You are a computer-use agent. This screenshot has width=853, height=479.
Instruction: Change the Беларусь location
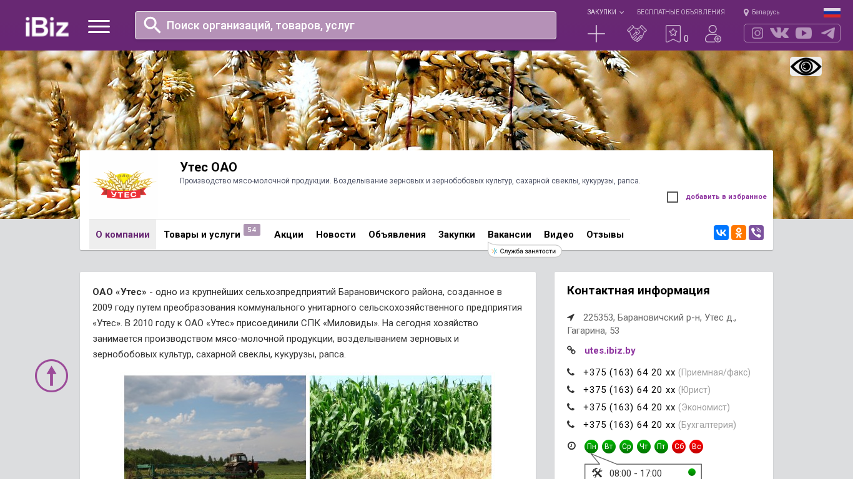pyautogui.click(x=761, y=12)
